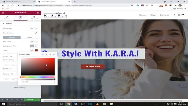Open the Blog menu link
The image size is (188, 106).
tap(153, 15)
